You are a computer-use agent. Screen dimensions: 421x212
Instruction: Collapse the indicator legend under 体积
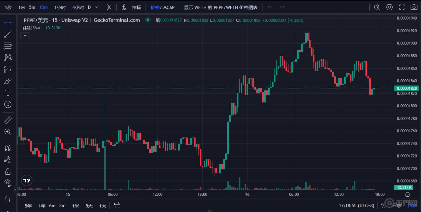point(25,35)
